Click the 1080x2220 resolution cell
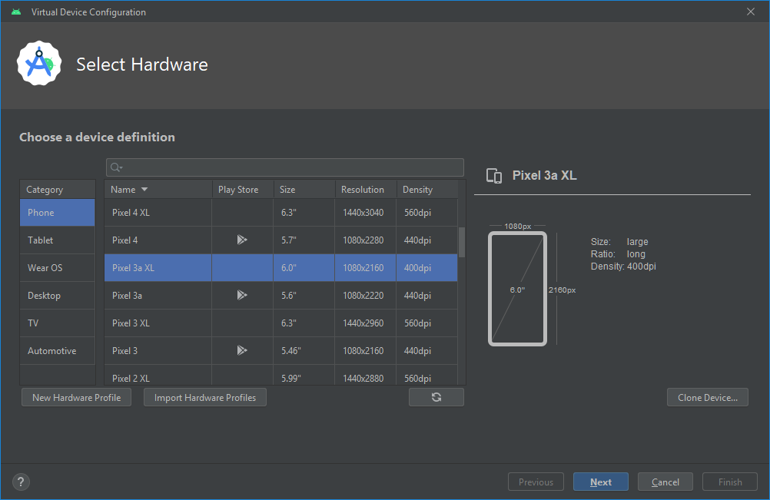Screen dimensions: 770x500 363,296
